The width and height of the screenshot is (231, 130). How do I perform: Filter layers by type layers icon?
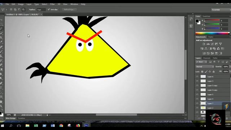click(x=218, y=62)
